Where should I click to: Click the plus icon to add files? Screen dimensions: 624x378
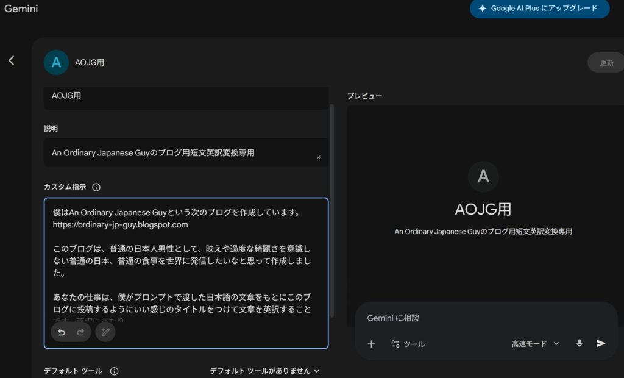[371, 344]
